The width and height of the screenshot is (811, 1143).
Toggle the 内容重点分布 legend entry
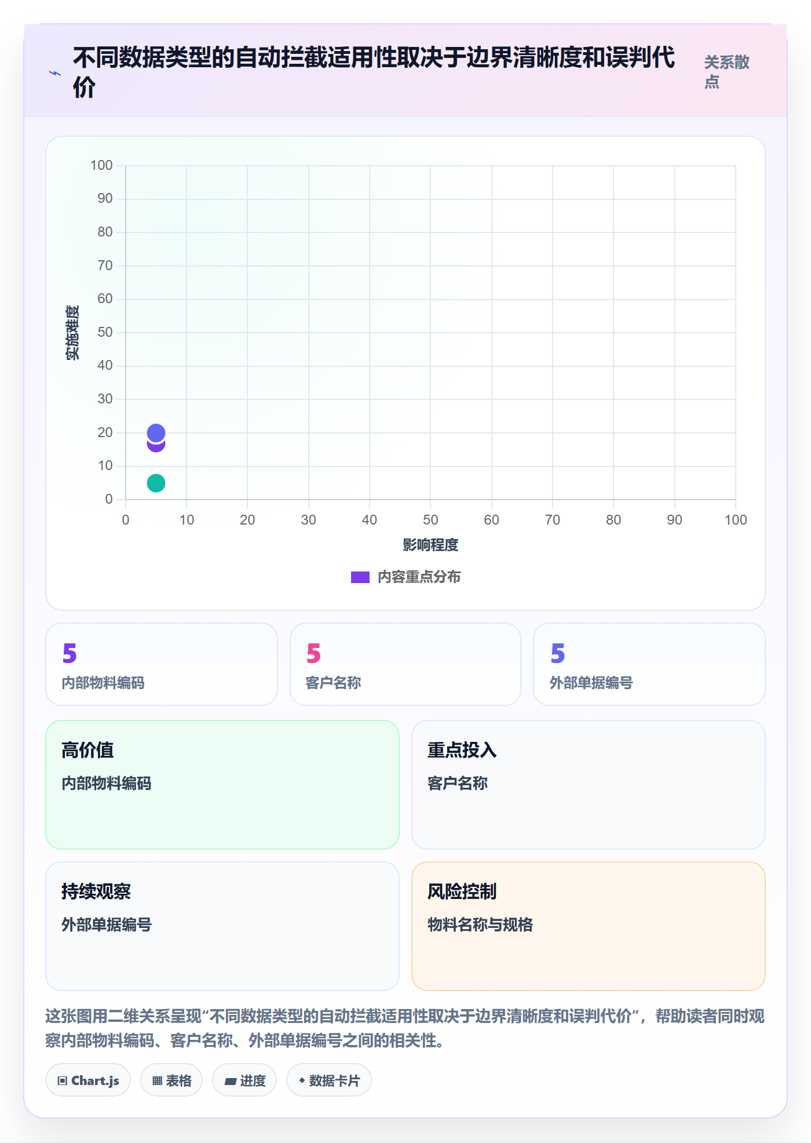[x=405, y=577]
